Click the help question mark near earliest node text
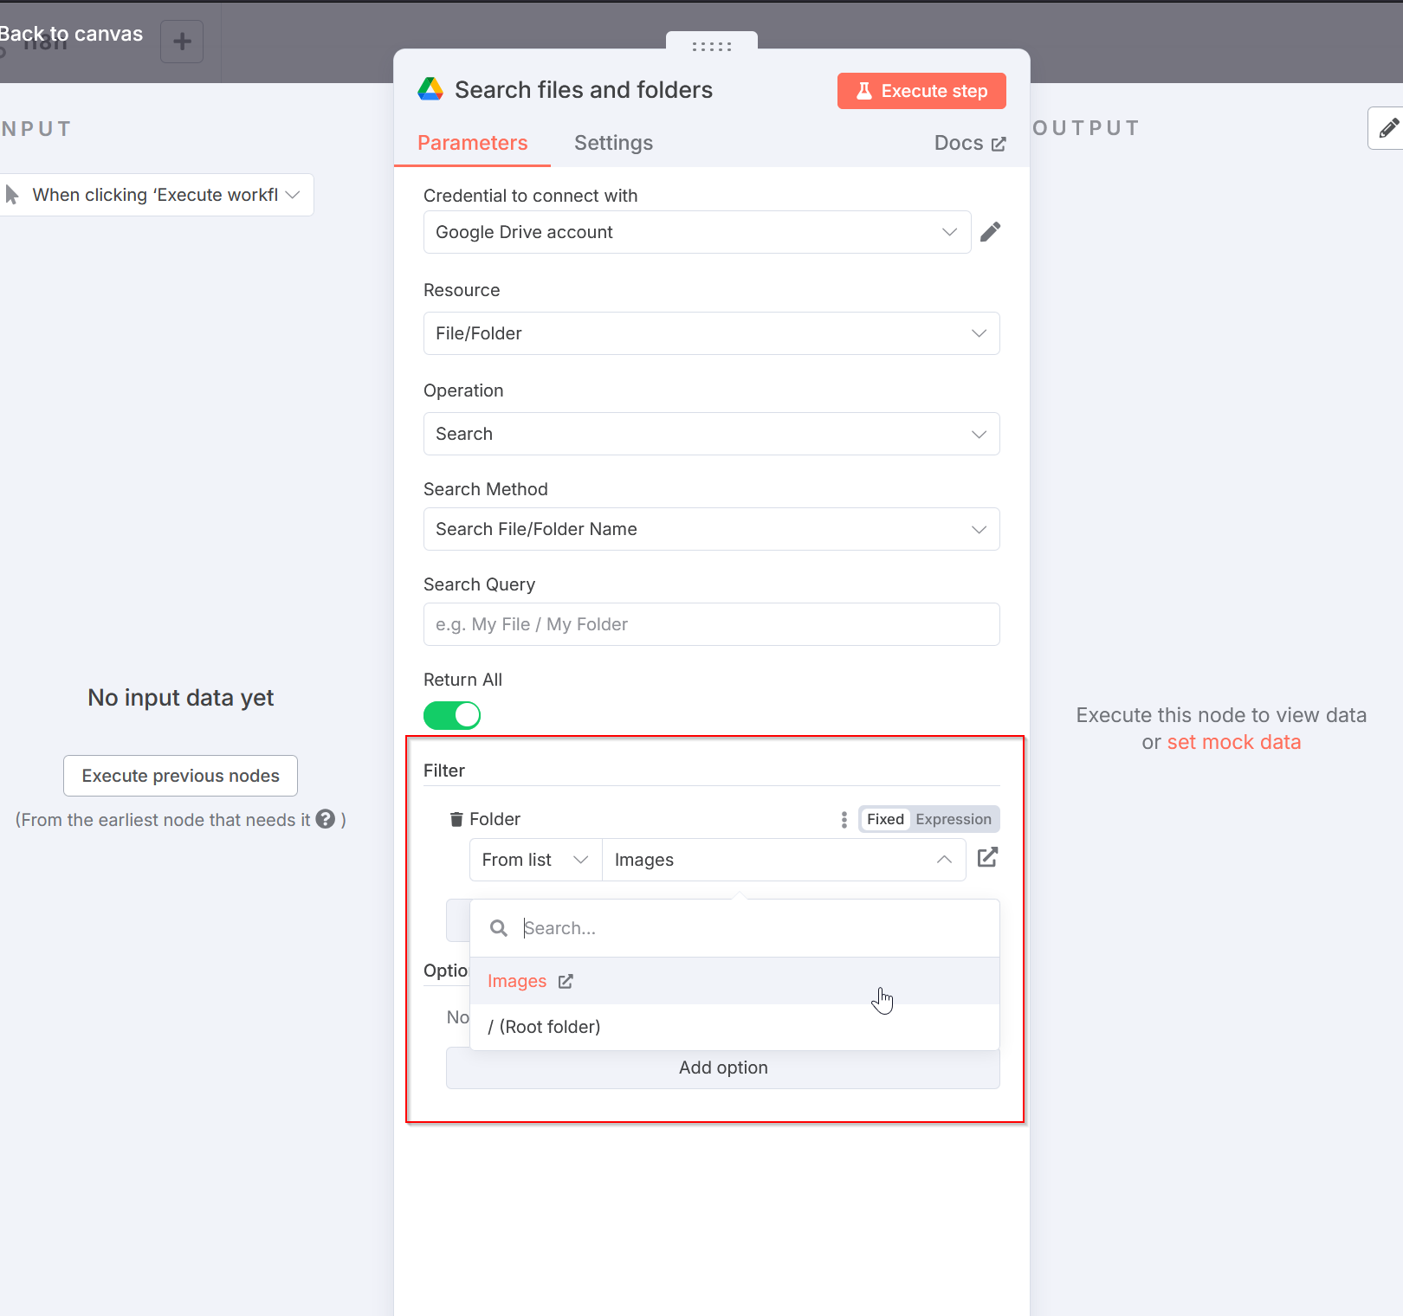This screenshot has height=1316, width=1403. tap(325, 819)
